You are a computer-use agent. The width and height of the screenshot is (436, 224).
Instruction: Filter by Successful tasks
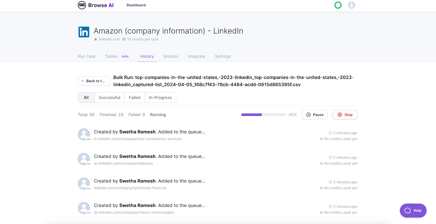point(109,97)
